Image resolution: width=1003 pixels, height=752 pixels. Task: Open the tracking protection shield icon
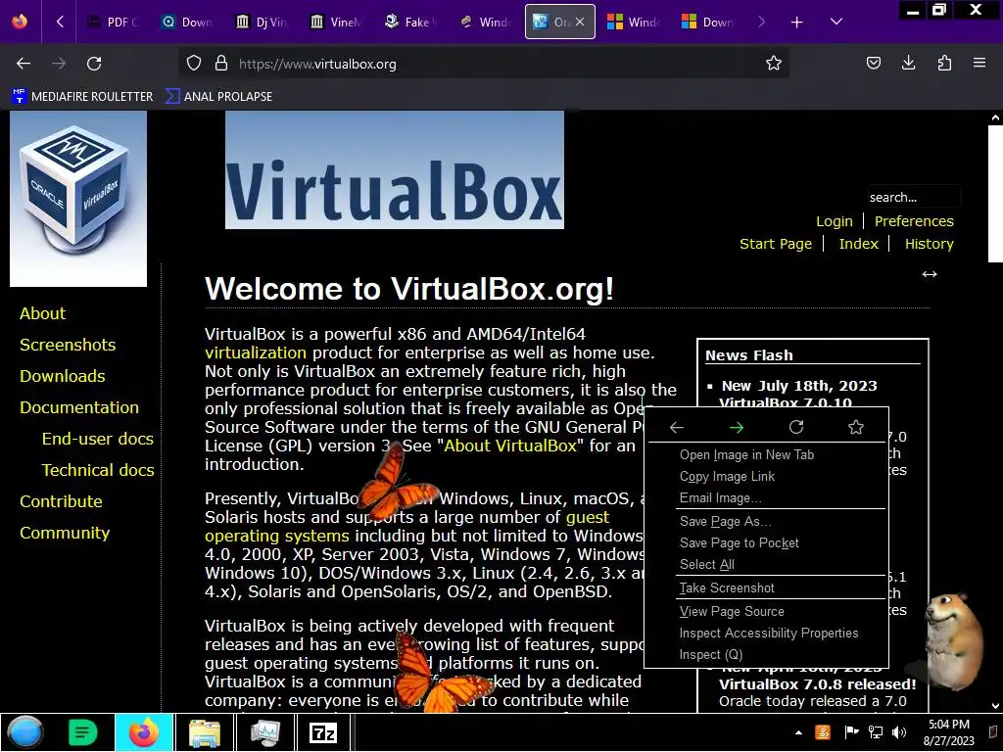(x=194, y=64)
